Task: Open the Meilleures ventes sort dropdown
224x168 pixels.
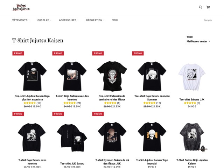Action: (198, 41)
